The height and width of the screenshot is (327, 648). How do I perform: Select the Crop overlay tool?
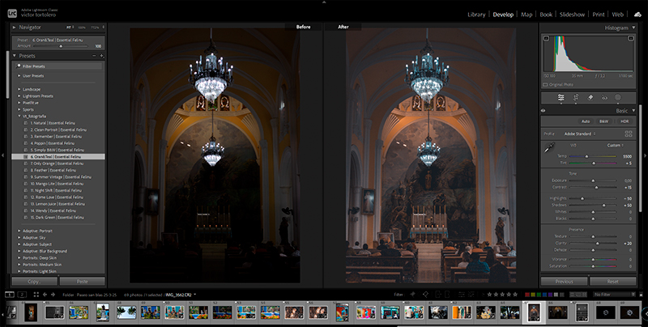(576, 97)
